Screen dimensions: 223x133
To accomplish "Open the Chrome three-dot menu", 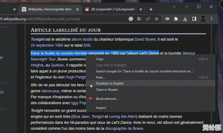I will (x=212, y=19).
